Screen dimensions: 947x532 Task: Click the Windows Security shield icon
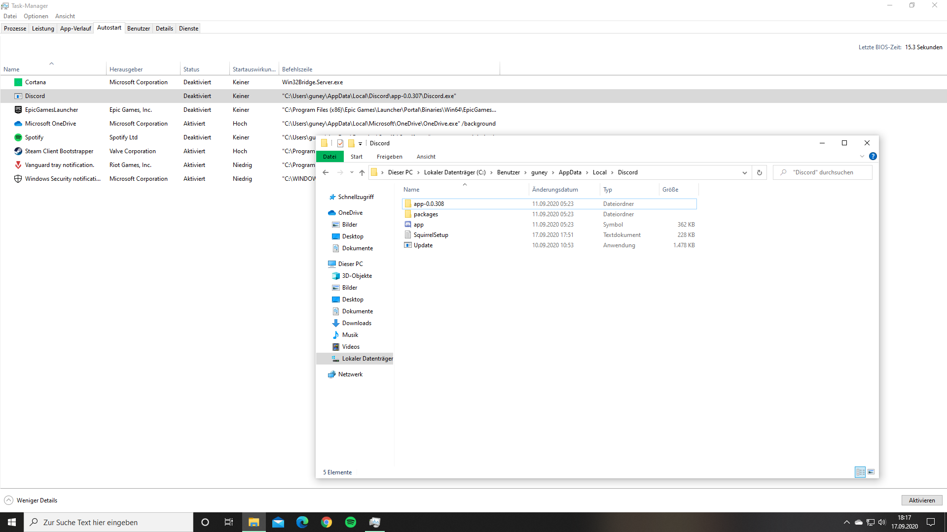pyautogui.click(x=18, y=179)
